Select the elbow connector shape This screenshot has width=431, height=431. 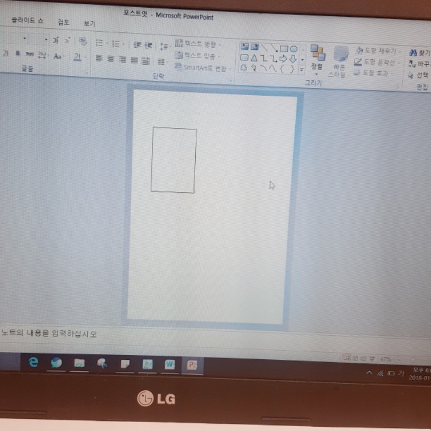(264, 58)
